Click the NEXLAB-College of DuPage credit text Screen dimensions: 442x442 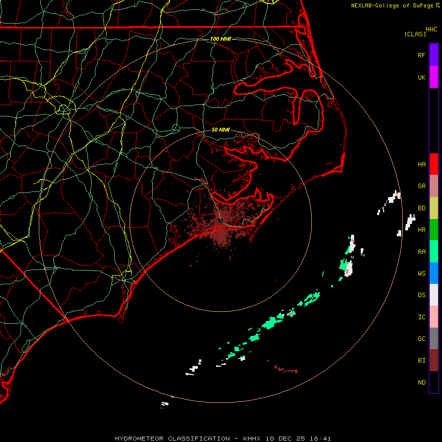tap(392, 5)
